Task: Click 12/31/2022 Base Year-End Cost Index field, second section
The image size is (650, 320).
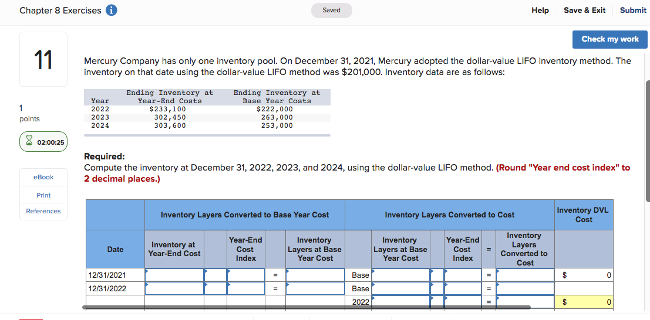Action: coord(463,288)
